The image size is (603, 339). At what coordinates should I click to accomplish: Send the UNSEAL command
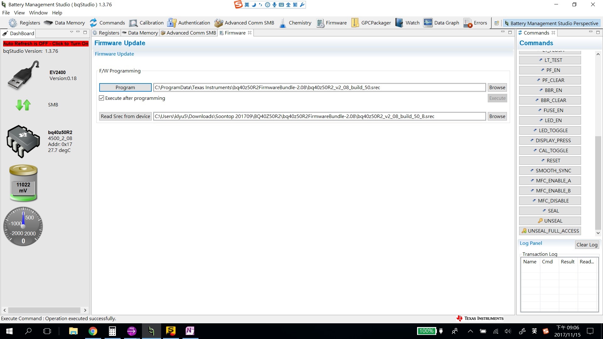(550, 221)
